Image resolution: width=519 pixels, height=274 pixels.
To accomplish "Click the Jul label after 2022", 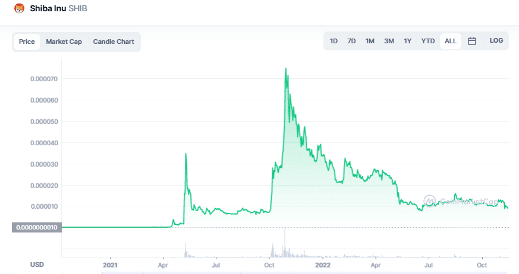I will click(x=429, y=265).
